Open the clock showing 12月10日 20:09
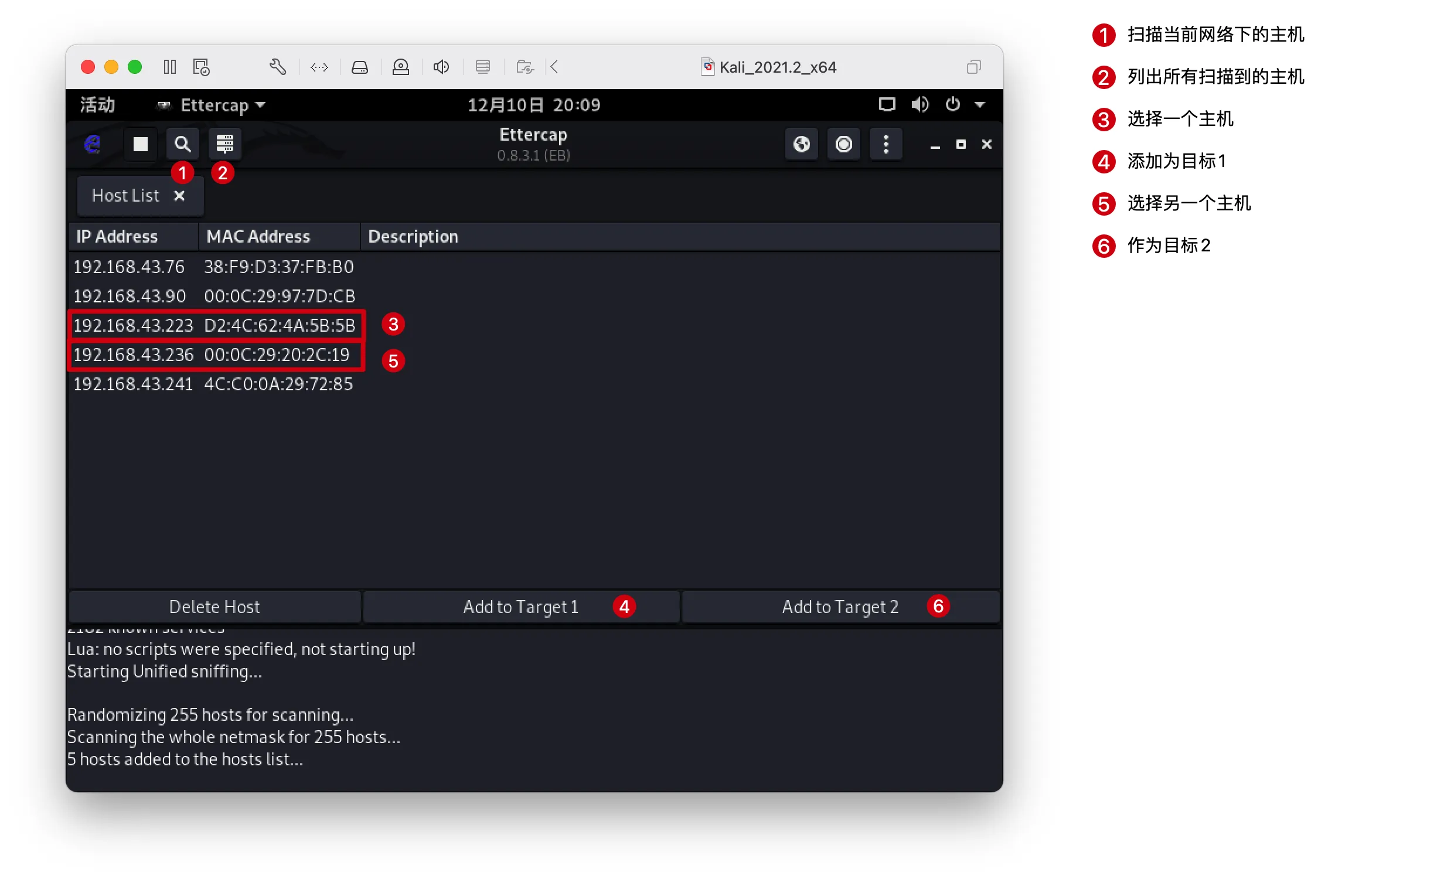1444x879 pixels. click(x=534, y=105)
